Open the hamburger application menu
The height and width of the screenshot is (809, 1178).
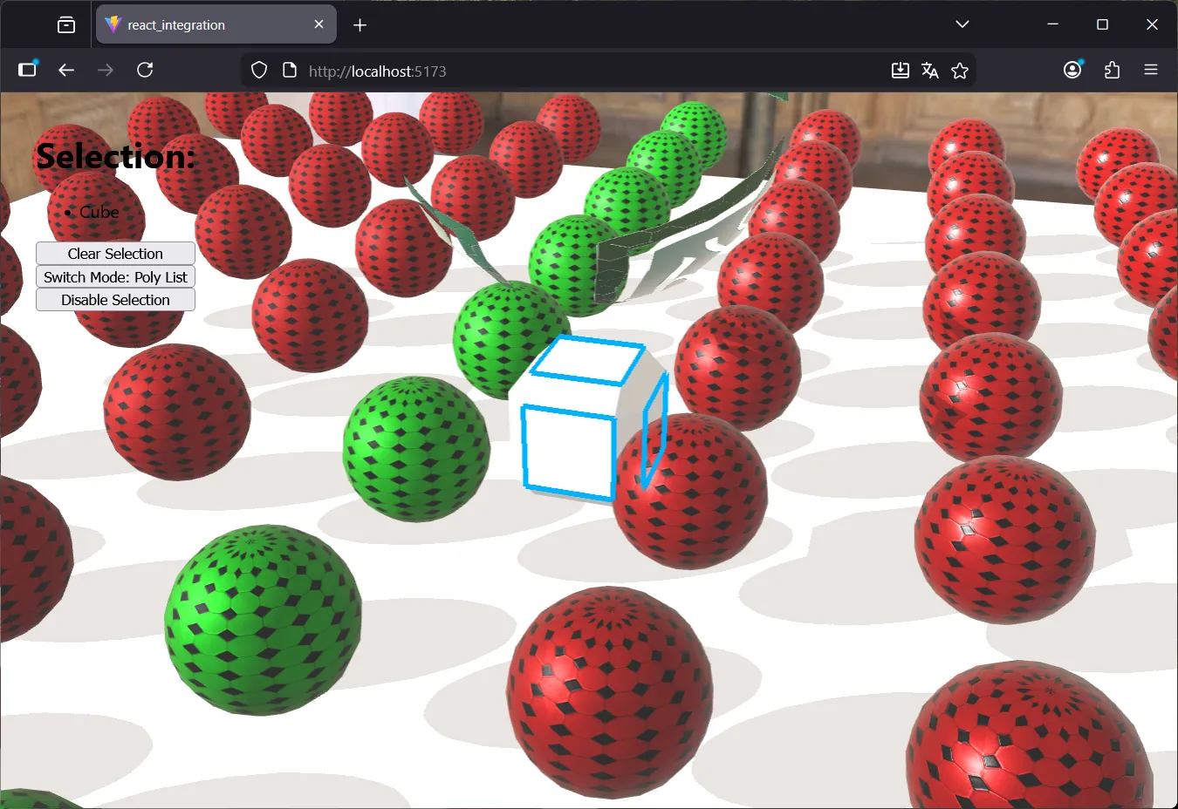point(1151,70)
